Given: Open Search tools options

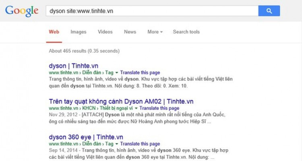Looking at the screenshot, I should coord(186,32).
